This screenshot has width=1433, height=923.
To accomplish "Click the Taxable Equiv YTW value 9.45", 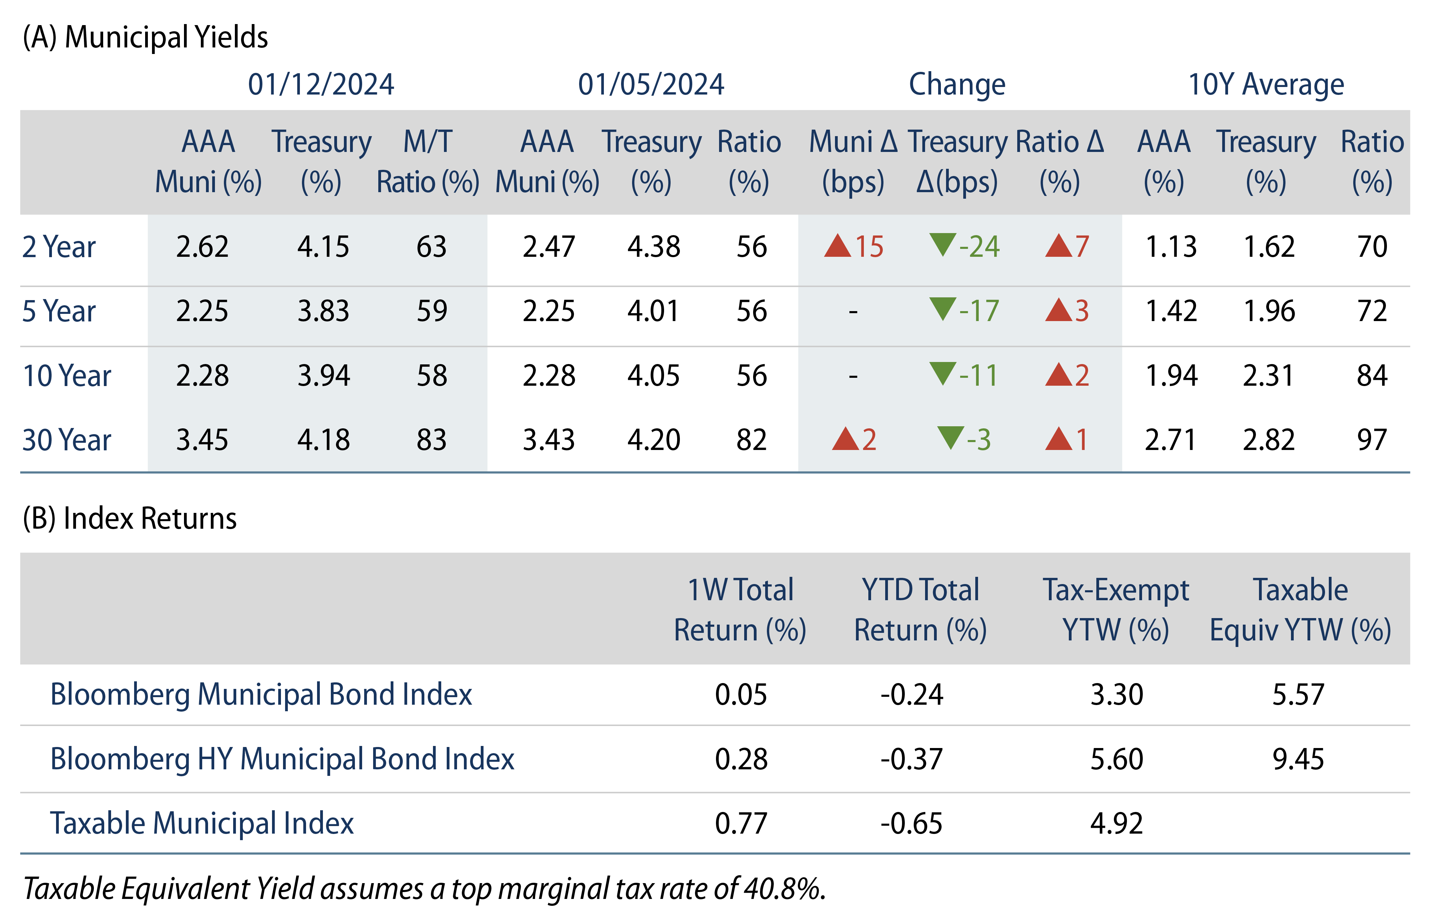I will (1298, 759).
